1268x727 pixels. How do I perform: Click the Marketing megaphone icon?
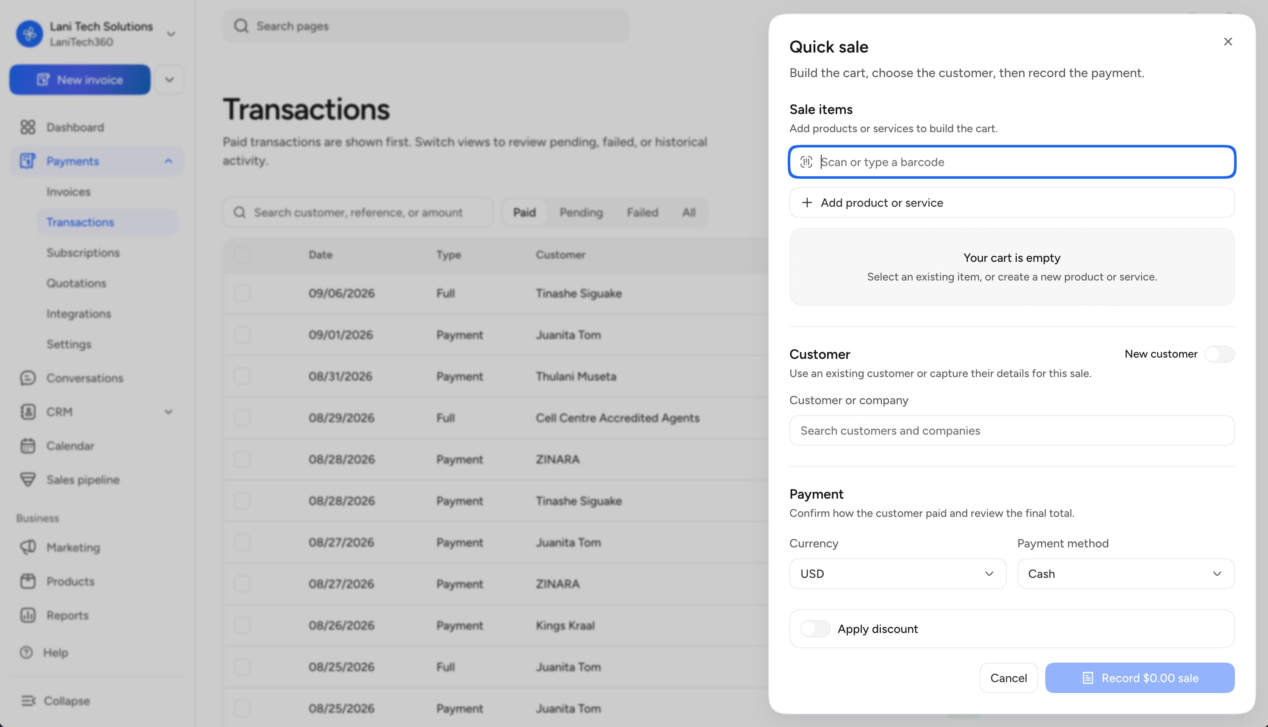click(x=28, y=547)
